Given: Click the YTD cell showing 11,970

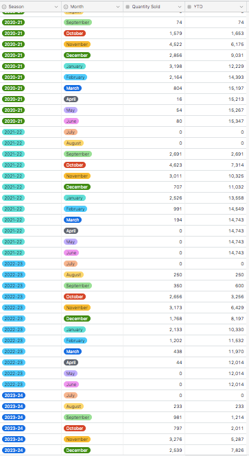Looking at the screenshot, I should (x=215, y=352).
